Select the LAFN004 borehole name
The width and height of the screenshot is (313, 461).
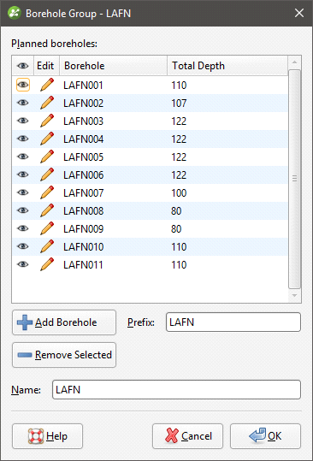(x=84, y=139)
